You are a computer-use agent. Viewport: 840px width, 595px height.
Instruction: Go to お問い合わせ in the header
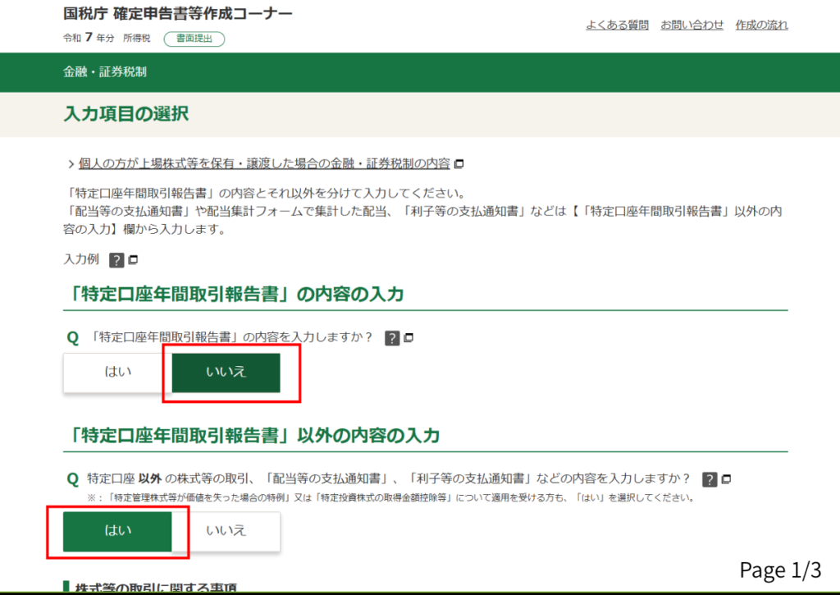[x=692, y=25]
